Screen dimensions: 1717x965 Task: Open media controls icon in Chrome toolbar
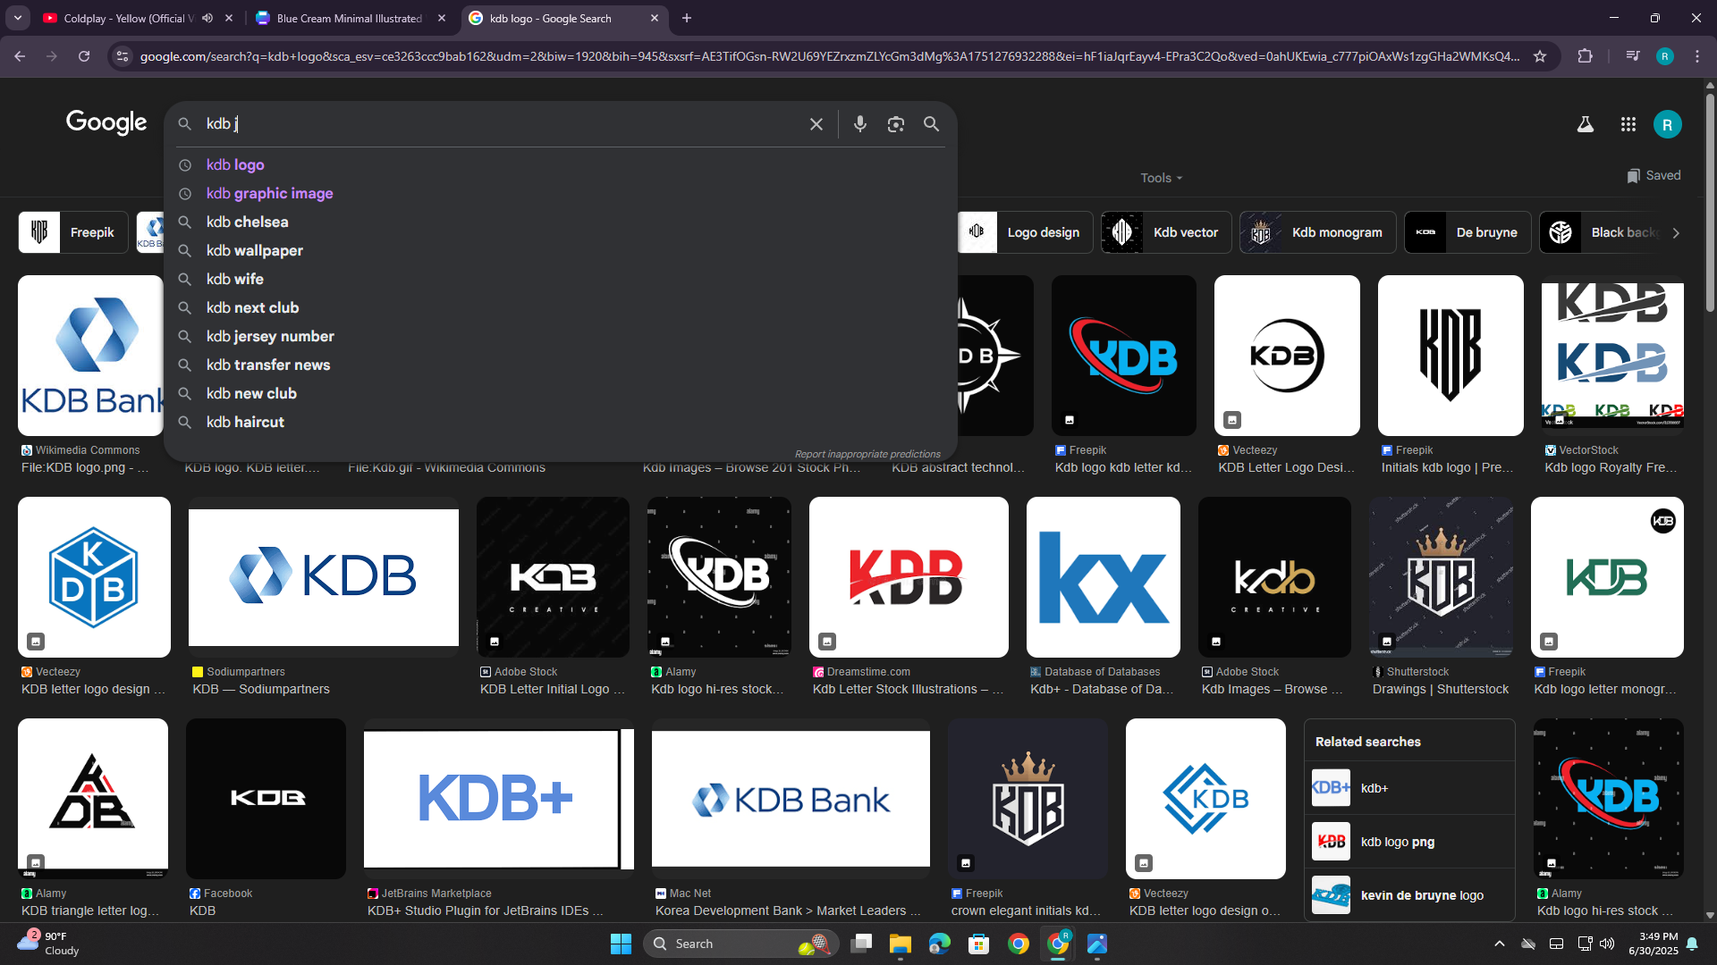(x=1632, y=56)
